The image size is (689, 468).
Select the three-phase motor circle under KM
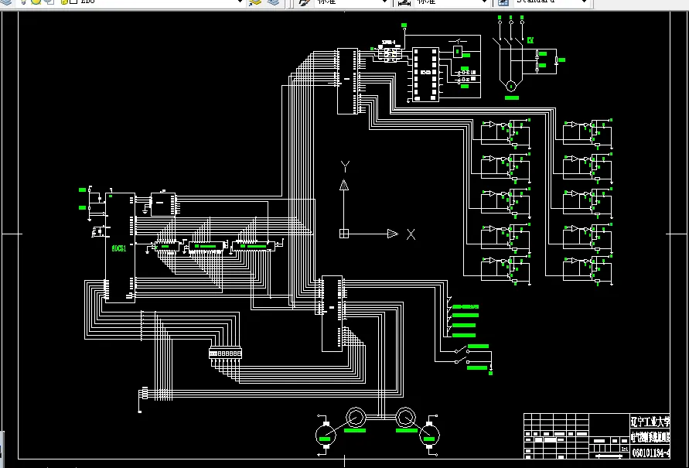click(x=510, y=86)
